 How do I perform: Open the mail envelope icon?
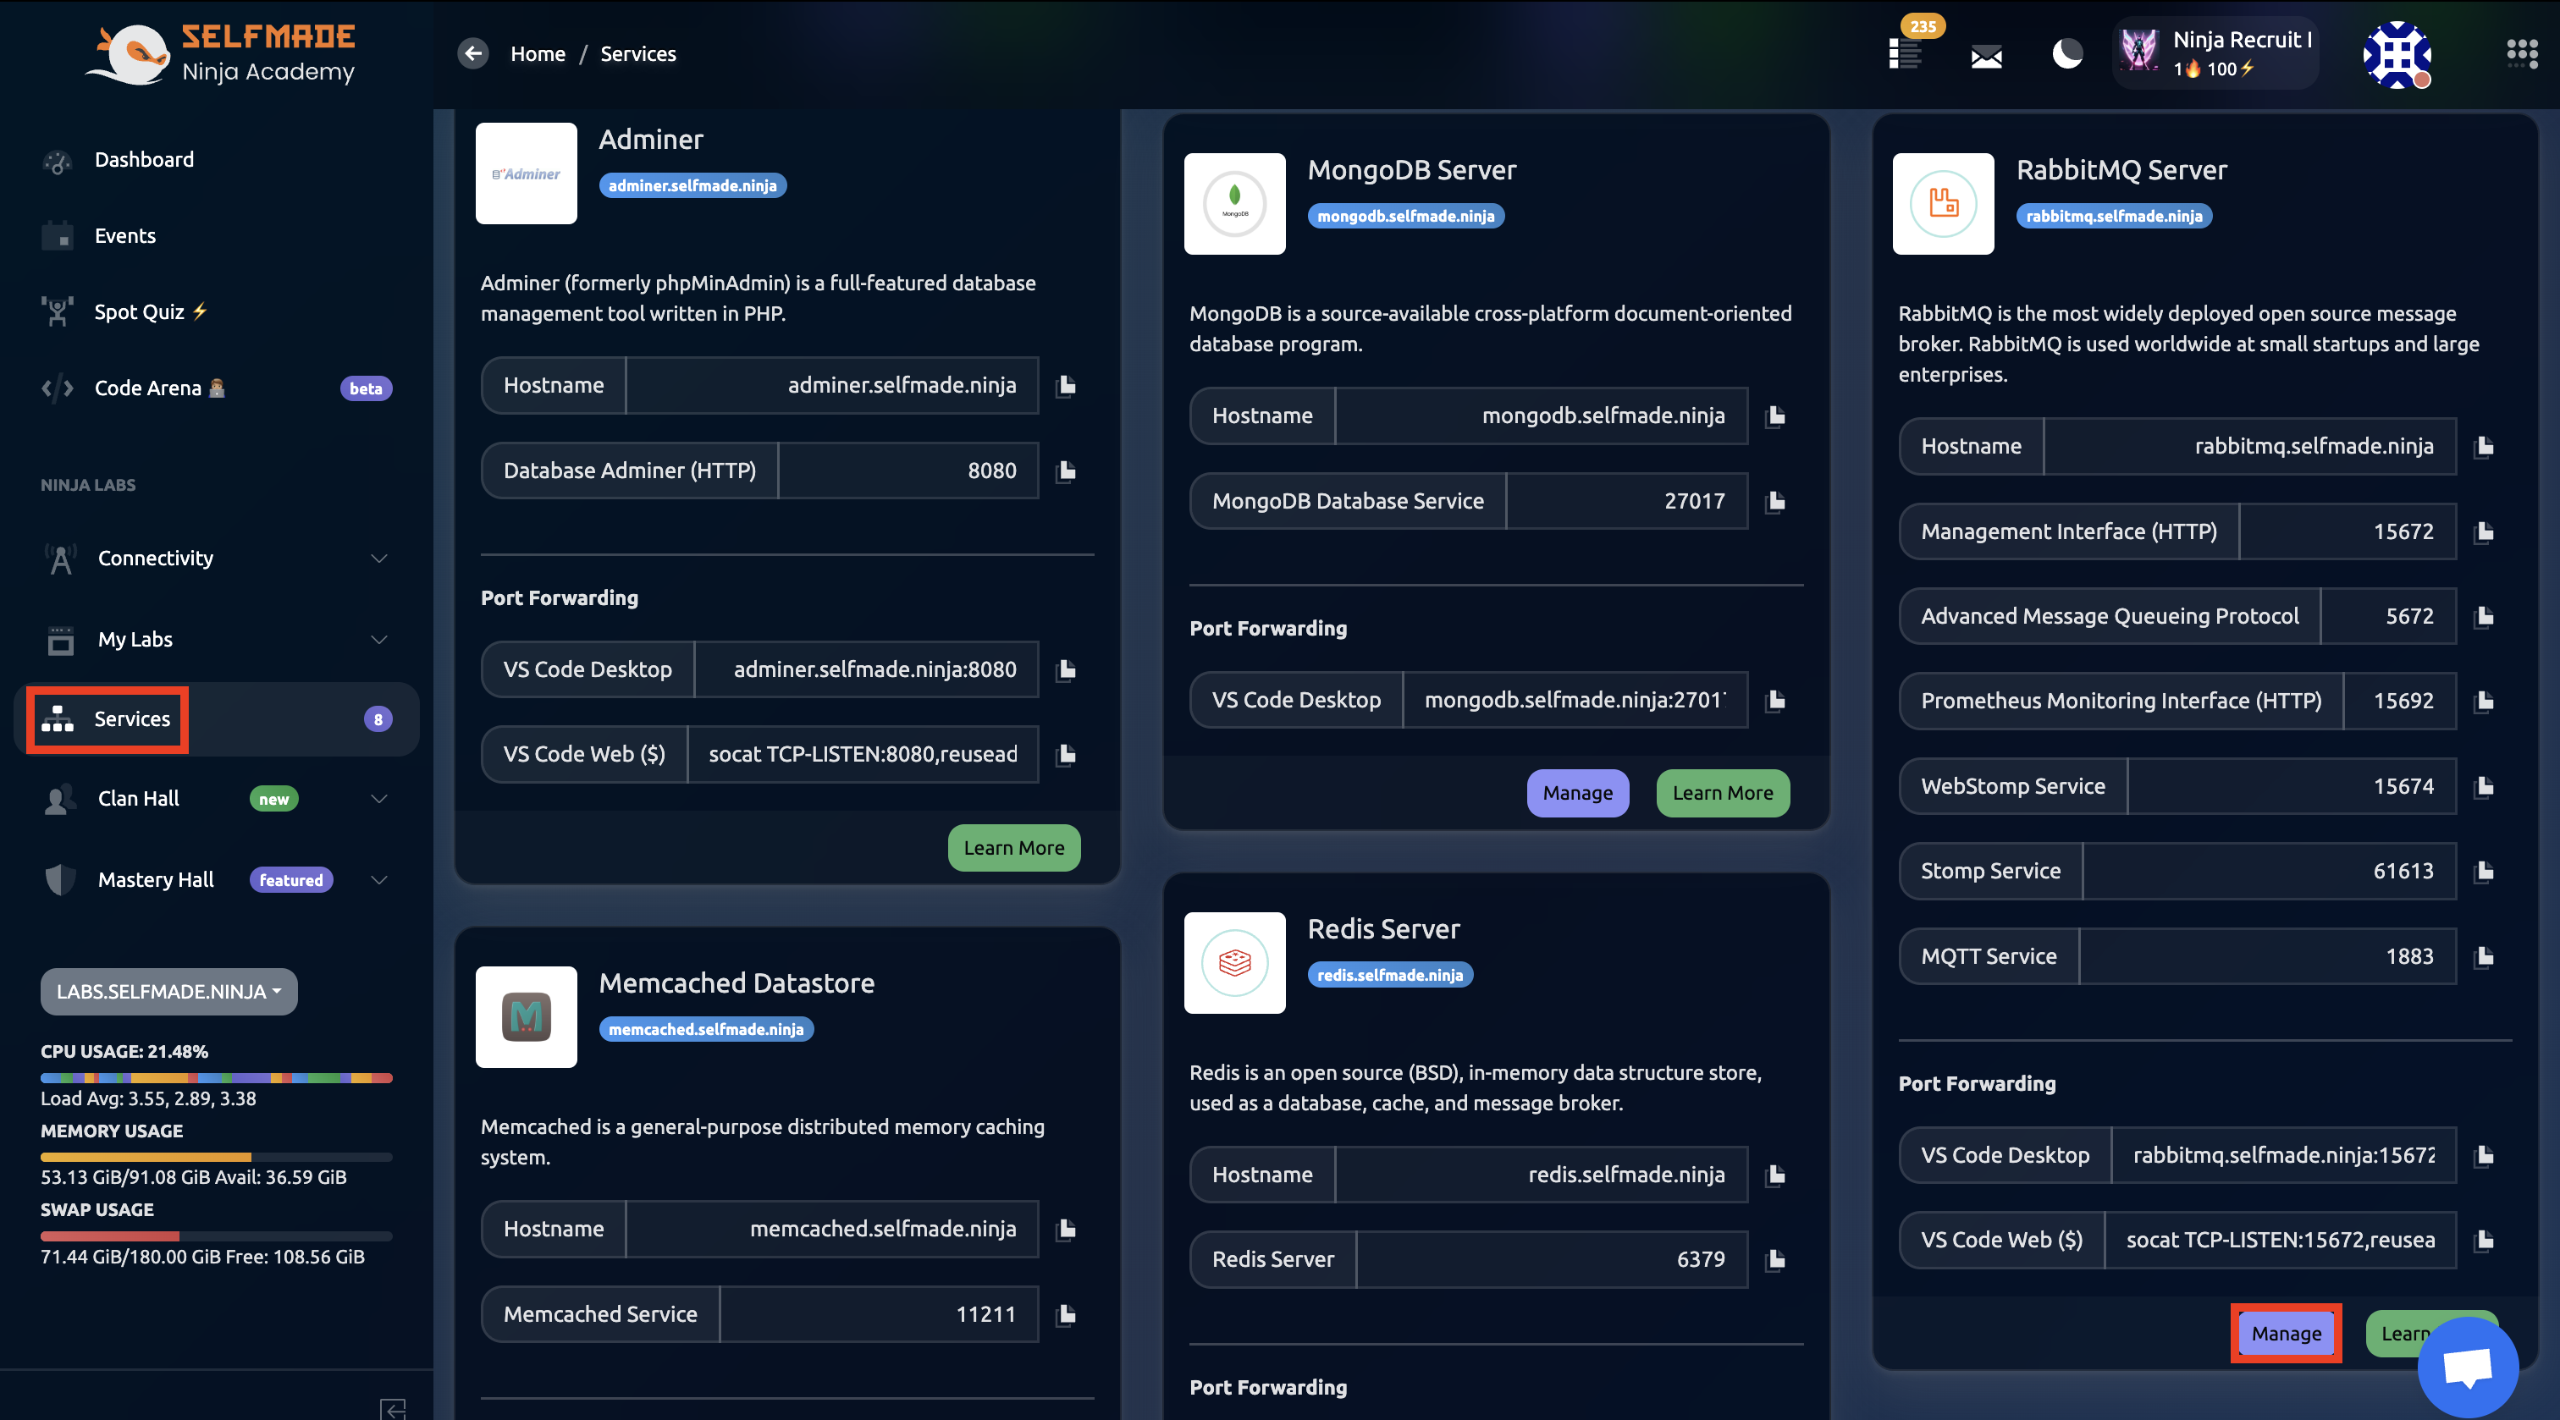tap(1985, 57)
